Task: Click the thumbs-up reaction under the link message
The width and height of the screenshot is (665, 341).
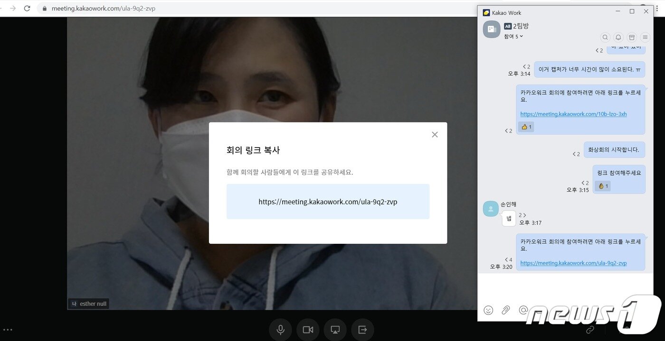Action: point(526,127)
